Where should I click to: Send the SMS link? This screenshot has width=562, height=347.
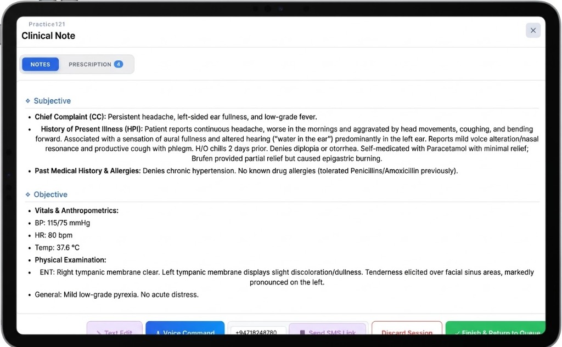coord(327,329)
